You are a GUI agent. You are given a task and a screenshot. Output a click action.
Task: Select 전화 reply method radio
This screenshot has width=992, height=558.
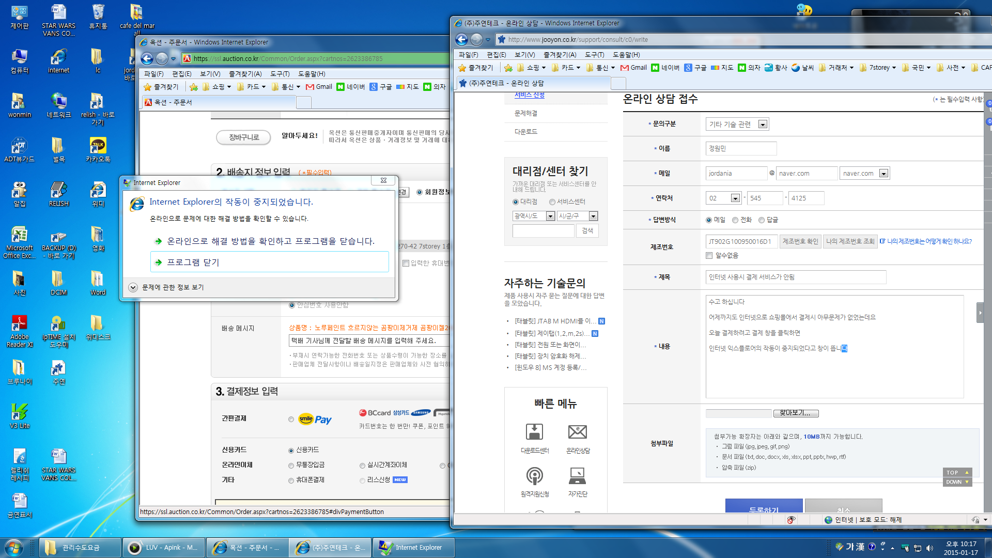735,220
